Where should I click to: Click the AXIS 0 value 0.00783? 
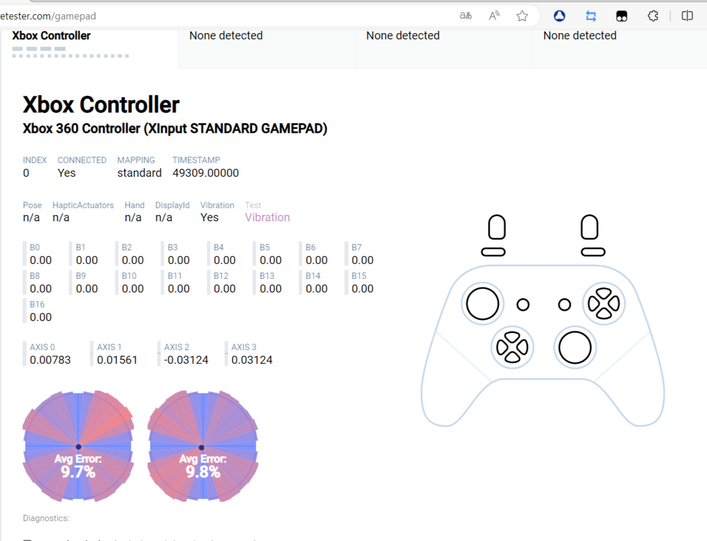point(50,360)
